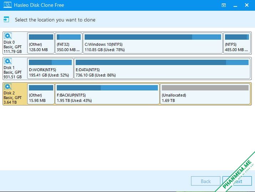Click '736.10 GB (Used: 86%)' text
Screen dimensions: 255x192
pos(96,75)
